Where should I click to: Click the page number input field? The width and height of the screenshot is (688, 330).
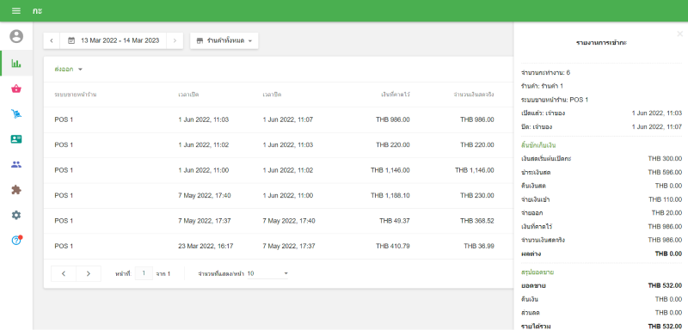[x=144, y=273]
